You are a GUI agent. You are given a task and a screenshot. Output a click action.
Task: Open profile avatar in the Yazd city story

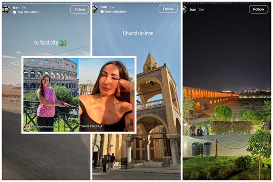pos(6,10)
